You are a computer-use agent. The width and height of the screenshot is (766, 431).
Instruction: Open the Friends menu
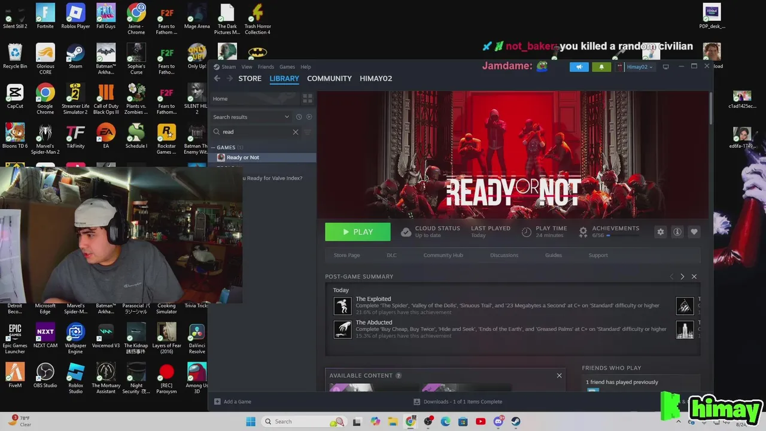(x=266, y=67)
